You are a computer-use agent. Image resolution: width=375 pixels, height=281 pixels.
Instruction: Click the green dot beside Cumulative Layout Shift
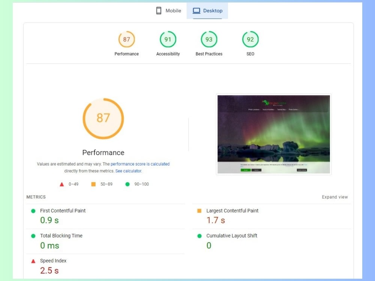click(x=199, y=236)
